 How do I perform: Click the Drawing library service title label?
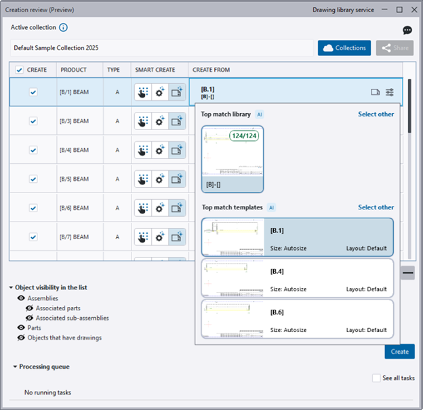point(343,10)
